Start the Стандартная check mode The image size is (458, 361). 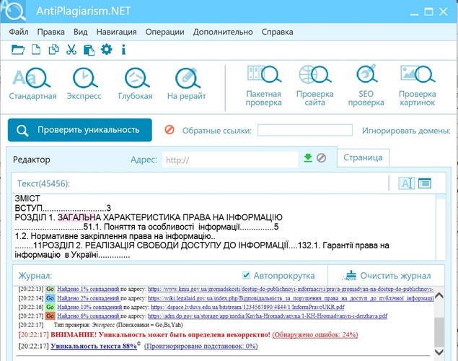[32, 84]
